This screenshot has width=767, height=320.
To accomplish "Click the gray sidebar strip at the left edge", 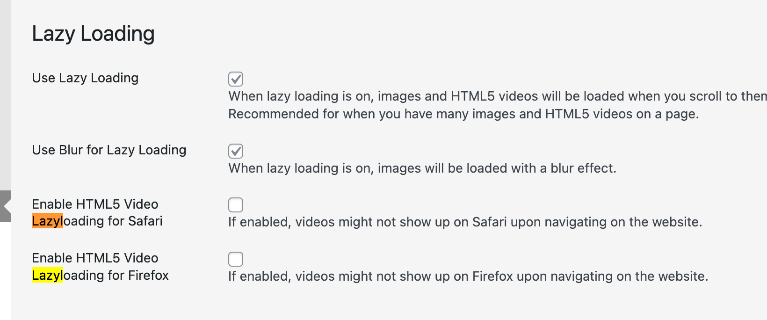I will tap(5, 94).
